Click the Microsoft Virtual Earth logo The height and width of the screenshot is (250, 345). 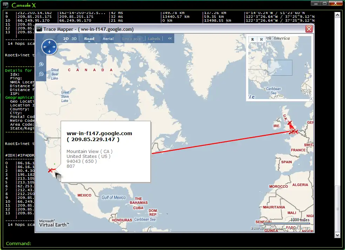point(54,223)
